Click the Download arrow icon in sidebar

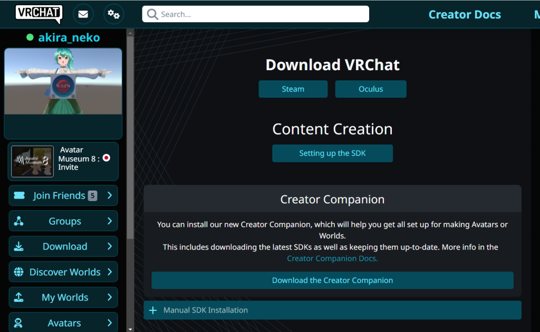tap(18, 246)
